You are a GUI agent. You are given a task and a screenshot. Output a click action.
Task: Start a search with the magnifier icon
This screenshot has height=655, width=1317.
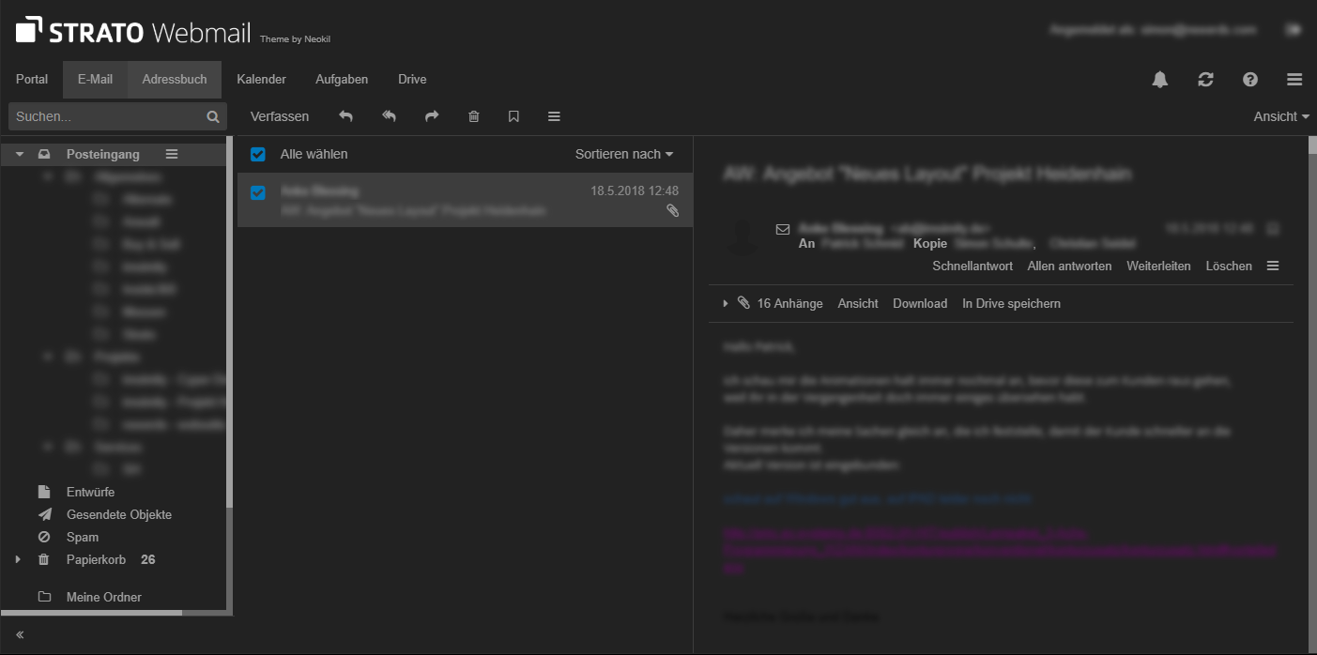213,115
